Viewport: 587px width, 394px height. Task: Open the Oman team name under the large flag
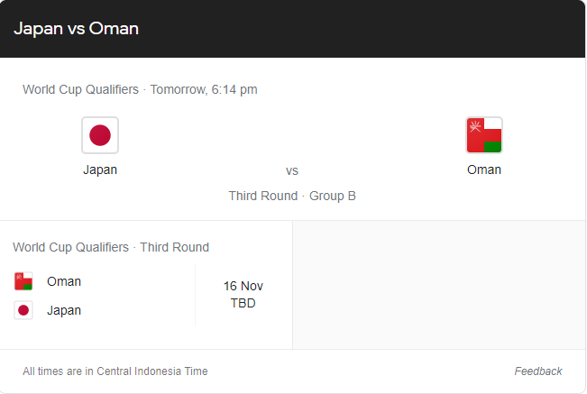pos(484,170)
